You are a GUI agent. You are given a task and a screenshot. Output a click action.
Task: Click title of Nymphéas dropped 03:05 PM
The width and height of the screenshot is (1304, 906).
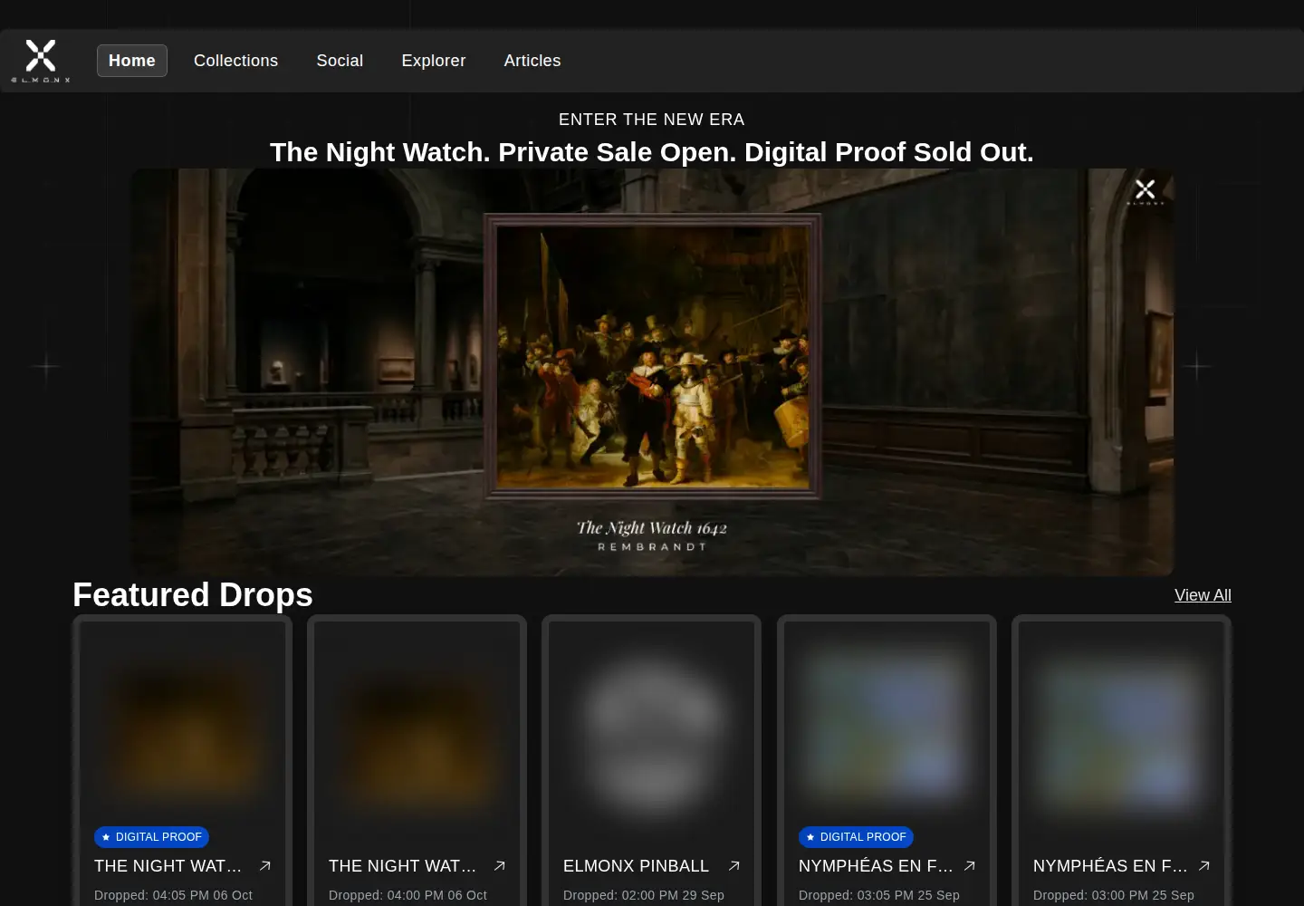876,866
